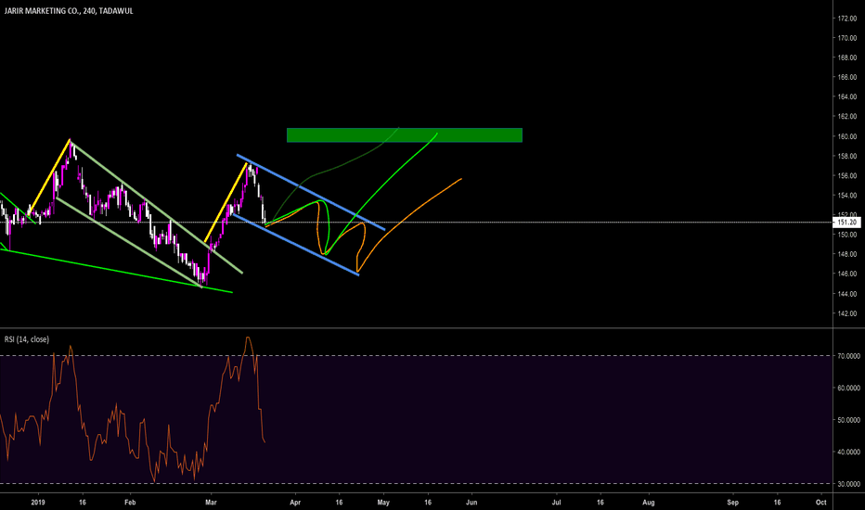The height and width of the screenshot is (510, 865).
Task: Click the 160.00 price axis label
Action: pyautogui.click(x=847, y=136)
